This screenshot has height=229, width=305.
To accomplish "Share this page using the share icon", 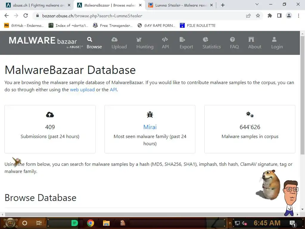I will (248, 16).
